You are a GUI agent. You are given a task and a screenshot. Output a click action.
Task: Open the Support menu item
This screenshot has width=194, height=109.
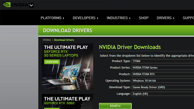pyautogui.click(x=188, y=18)
